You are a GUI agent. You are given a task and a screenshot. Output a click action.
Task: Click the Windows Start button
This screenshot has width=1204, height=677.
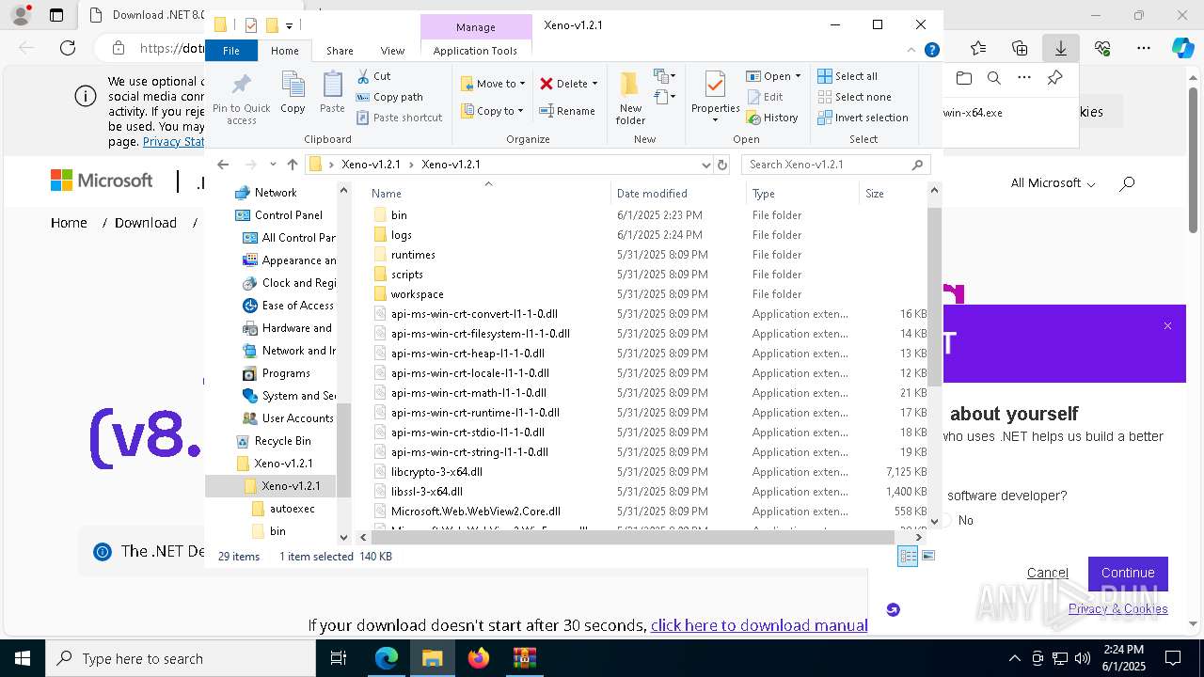23,658
